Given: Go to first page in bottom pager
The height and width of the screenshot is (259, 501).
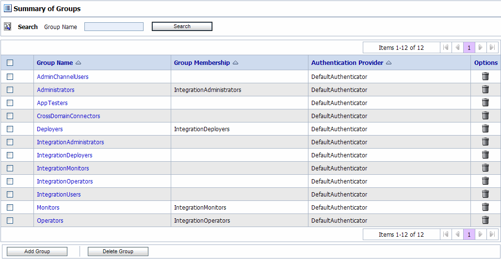Looking at the screenshot, I should 446,234.
